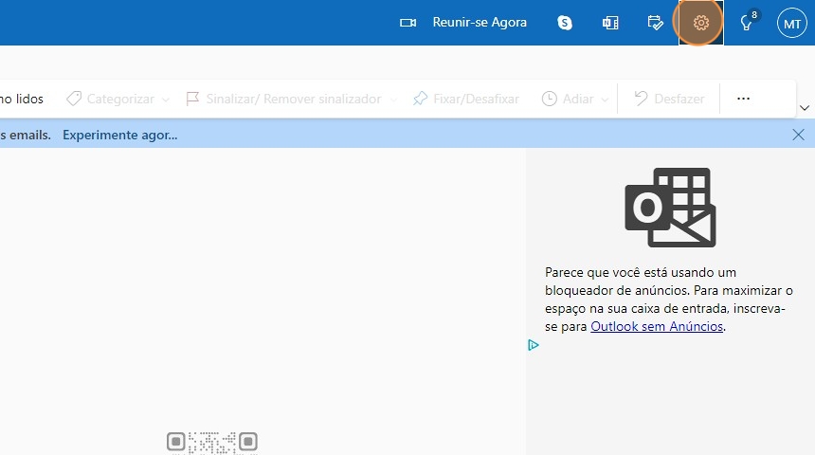Viewport: 815px width, 455px height.
Task: Click the Reunir-se Agora button label
Action: coord(480,23)
